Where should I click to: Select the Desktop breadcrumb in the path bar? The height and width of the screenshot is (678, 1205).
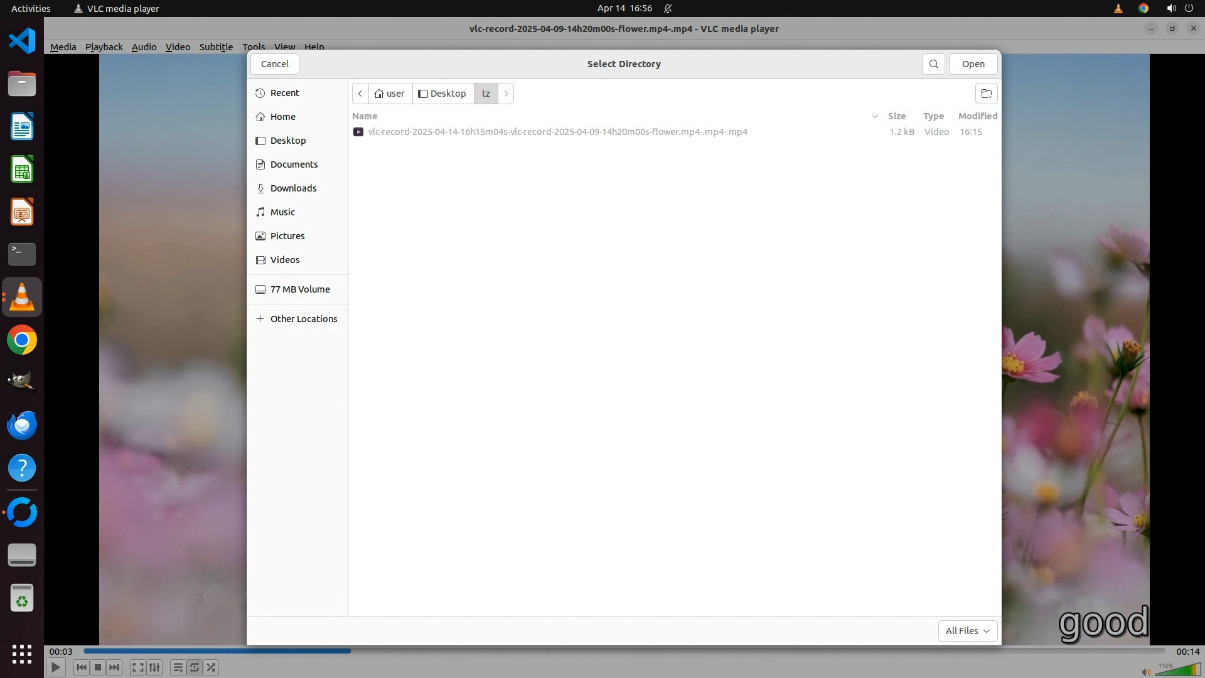tap(442, 94)
